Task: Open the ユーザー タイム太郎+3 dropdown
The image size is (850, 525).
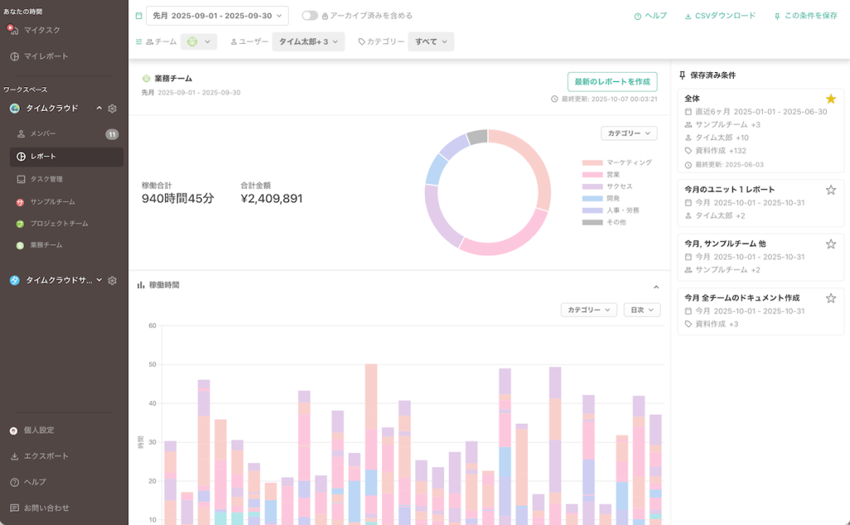Action: 308,41
